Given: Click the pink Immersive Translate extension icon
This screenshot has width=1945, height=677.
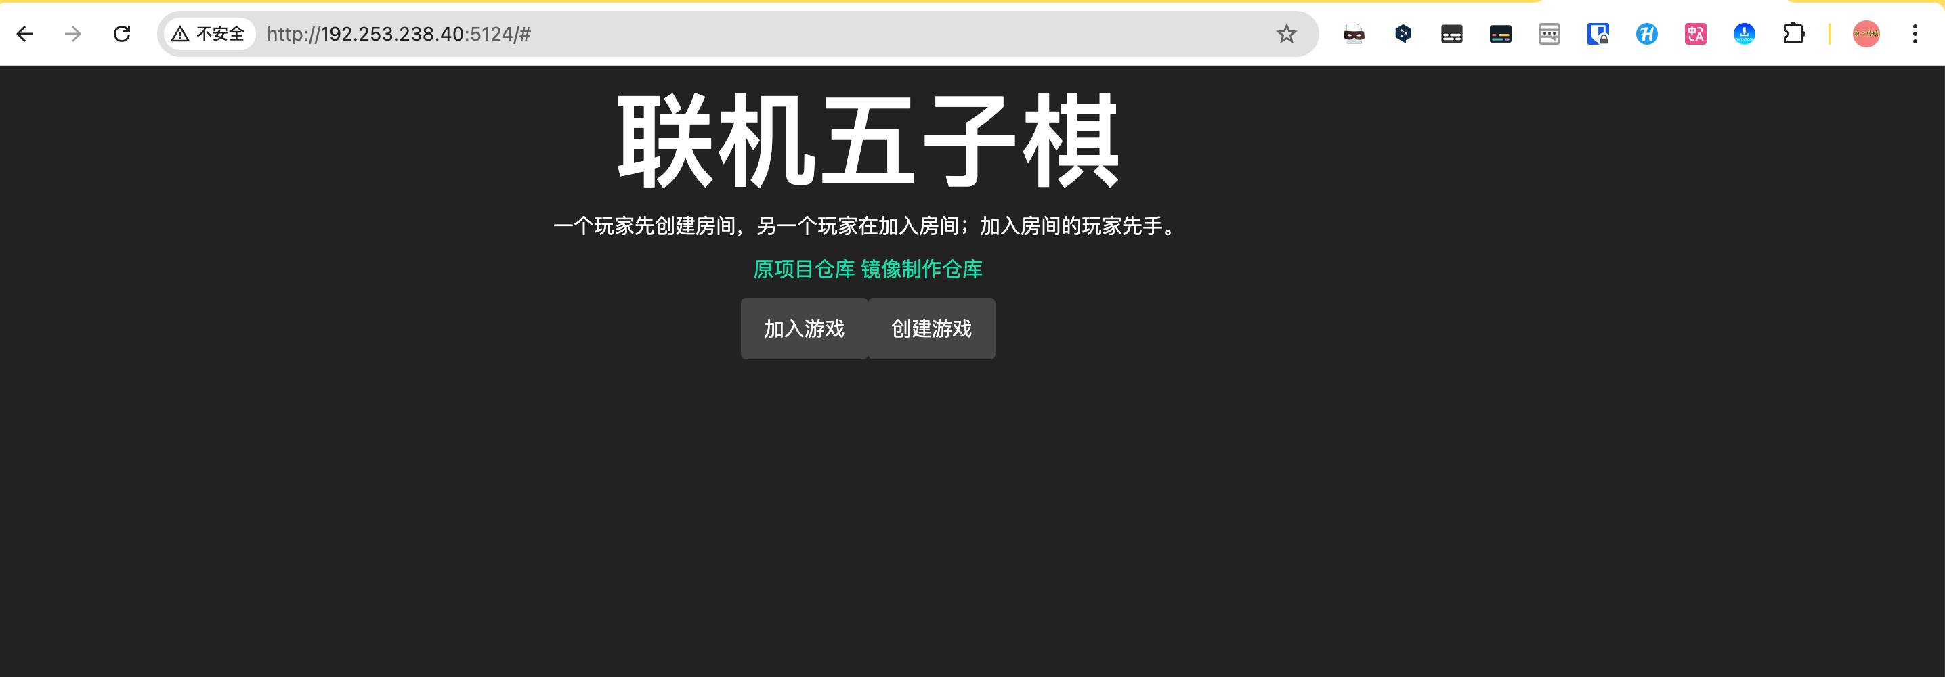Looking at the screenshot, I should 1696,34.
